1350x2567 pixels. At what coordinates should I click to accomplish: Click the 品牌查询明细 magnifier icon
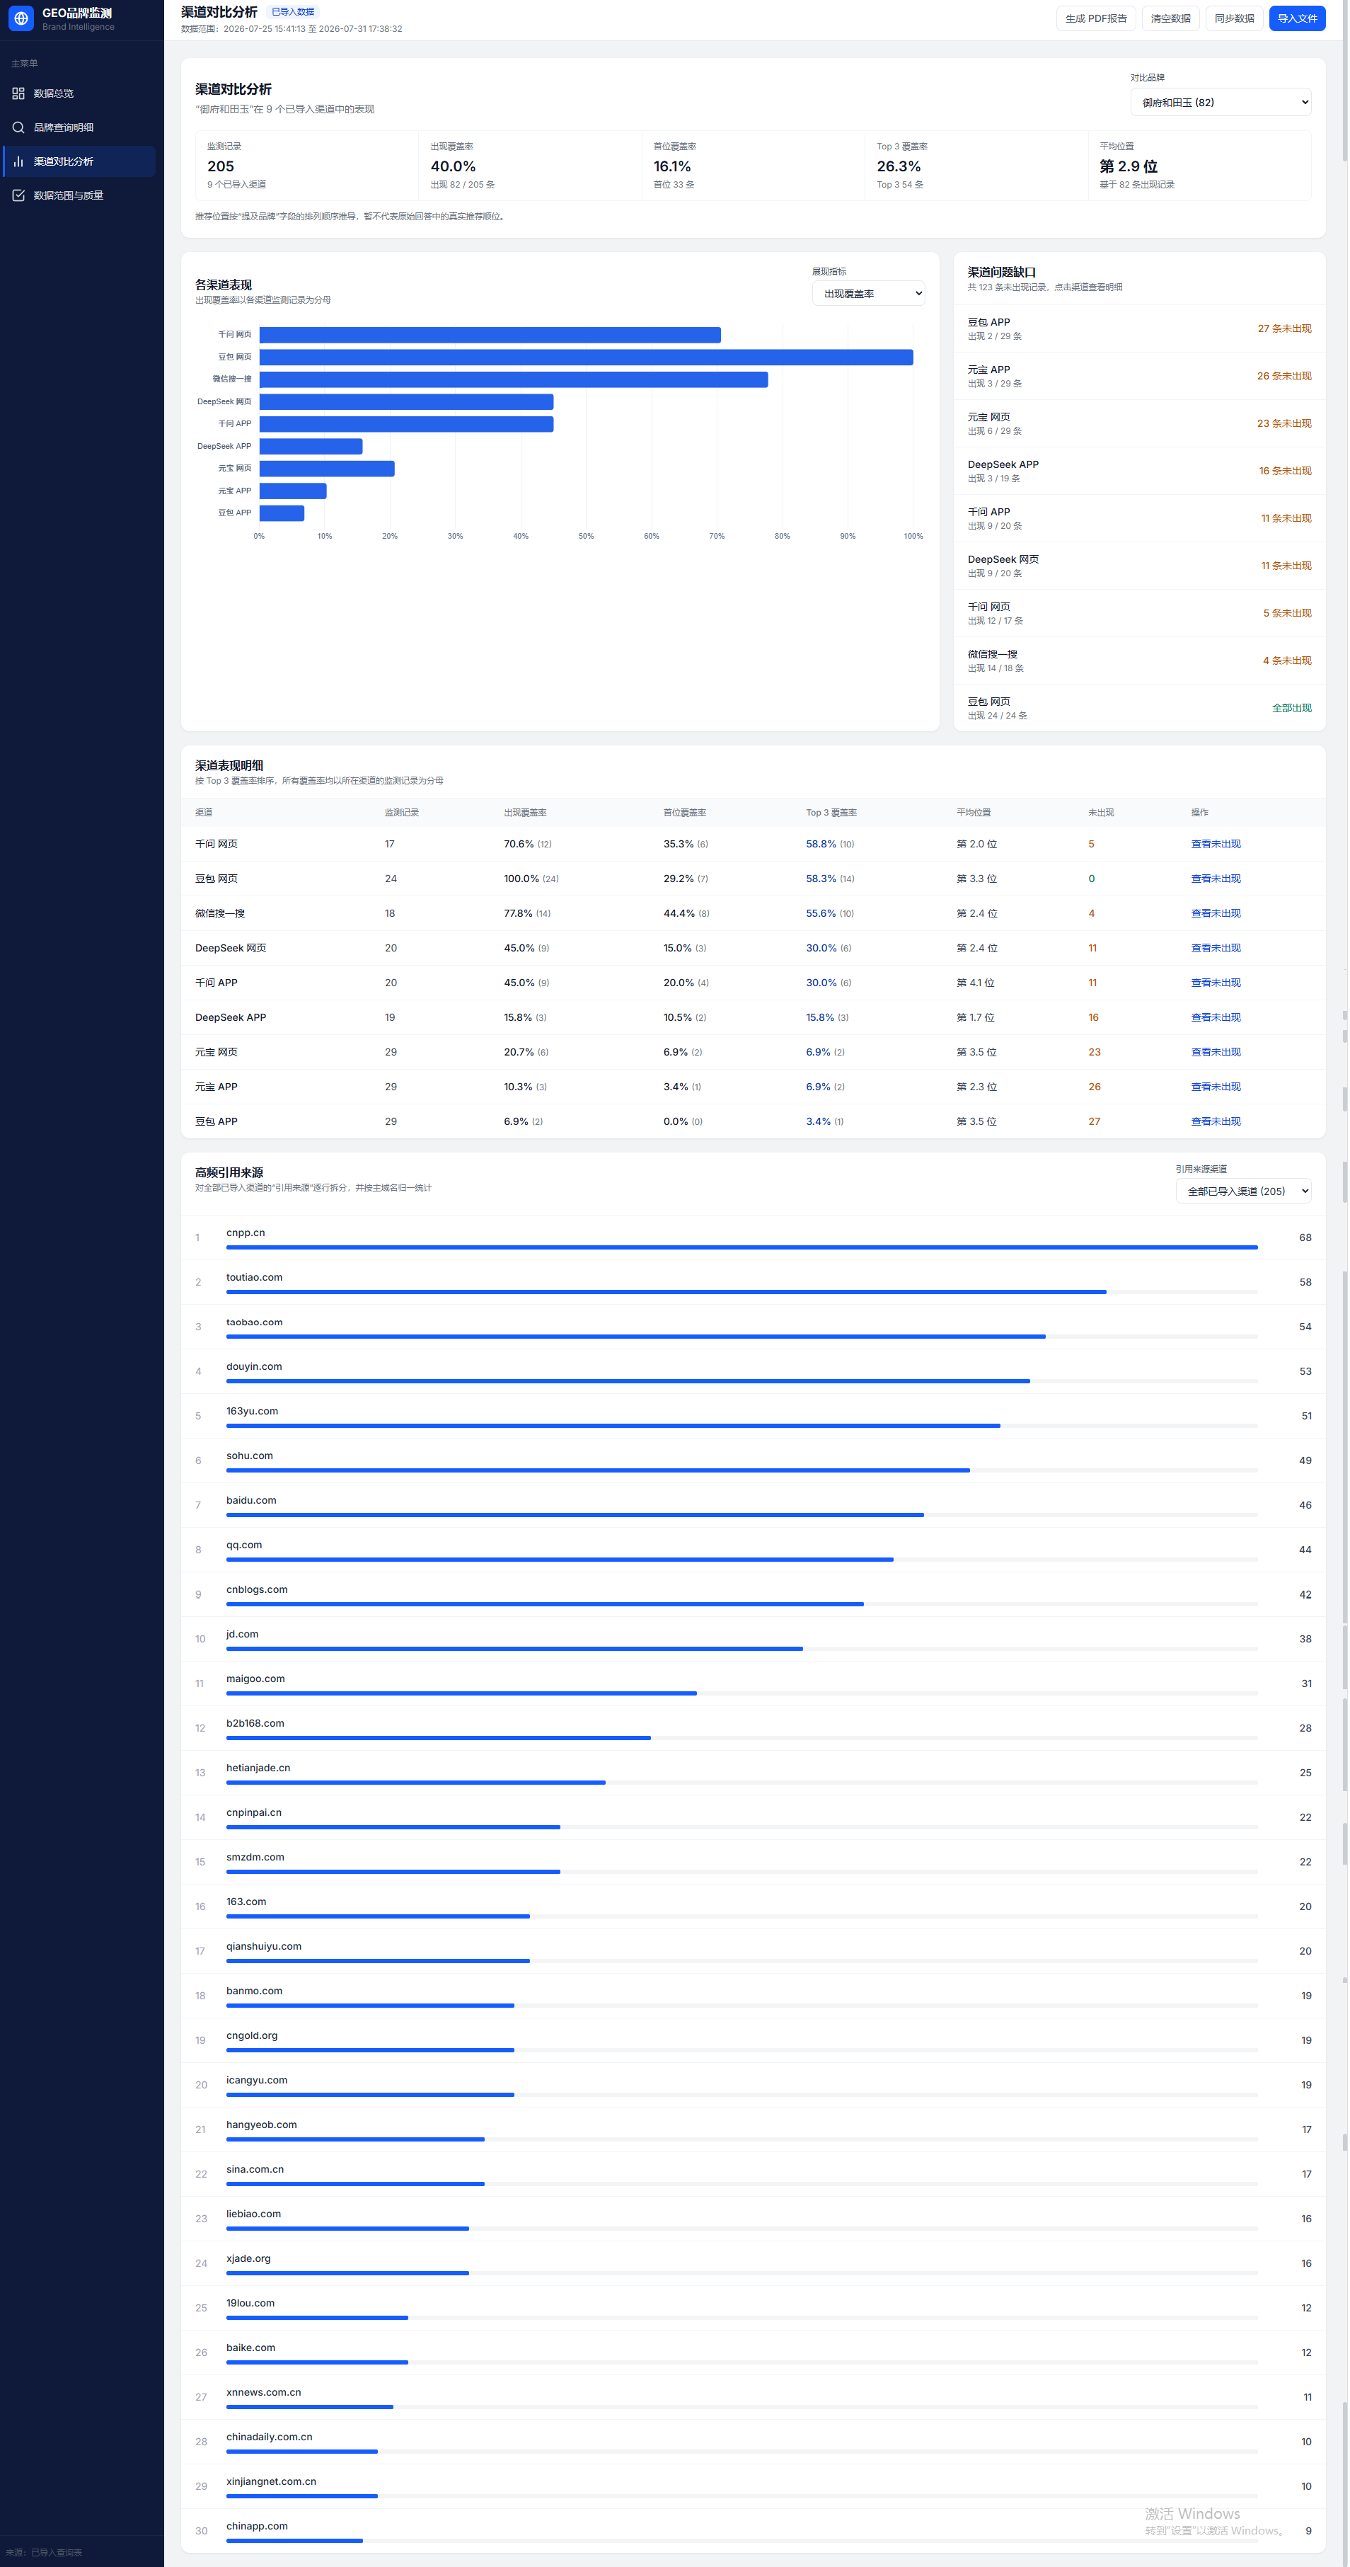point(18,127)
